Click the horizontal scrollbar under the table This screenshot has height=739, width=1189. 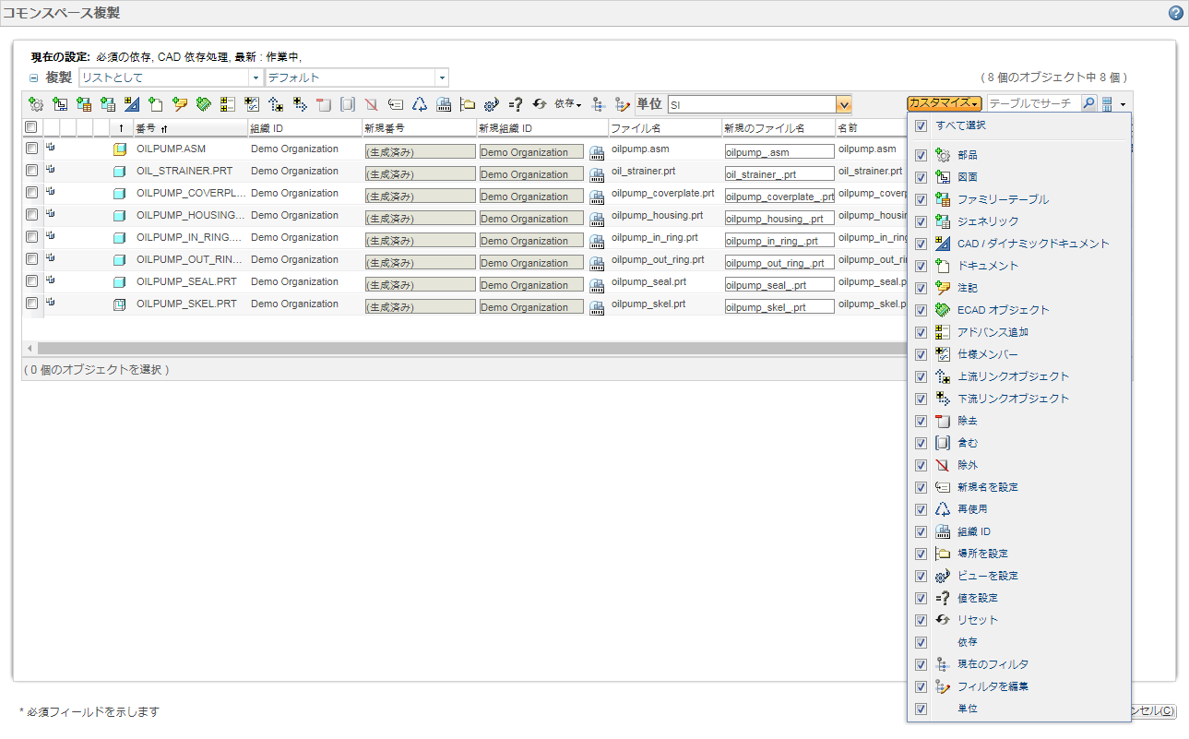470,348
